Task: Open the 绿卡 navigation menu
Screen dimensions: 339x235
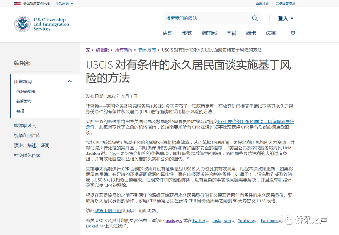Action: pyautogui.click(x=251, y=33)
